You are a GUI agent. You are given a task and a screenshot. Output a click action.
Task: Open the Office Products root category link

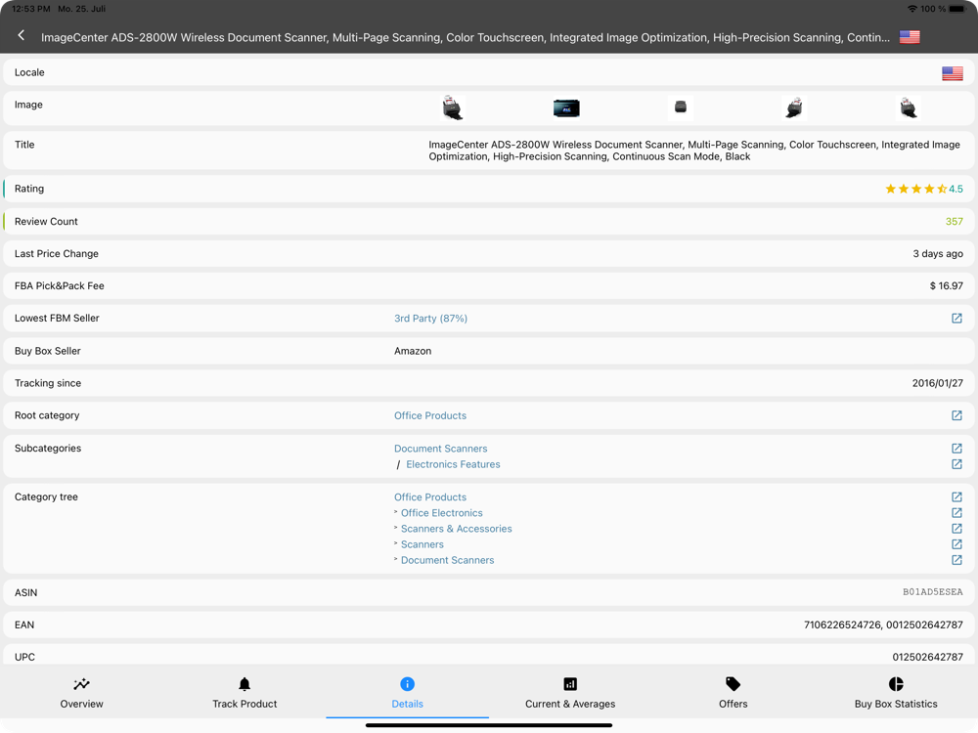(x=429, y=415)
